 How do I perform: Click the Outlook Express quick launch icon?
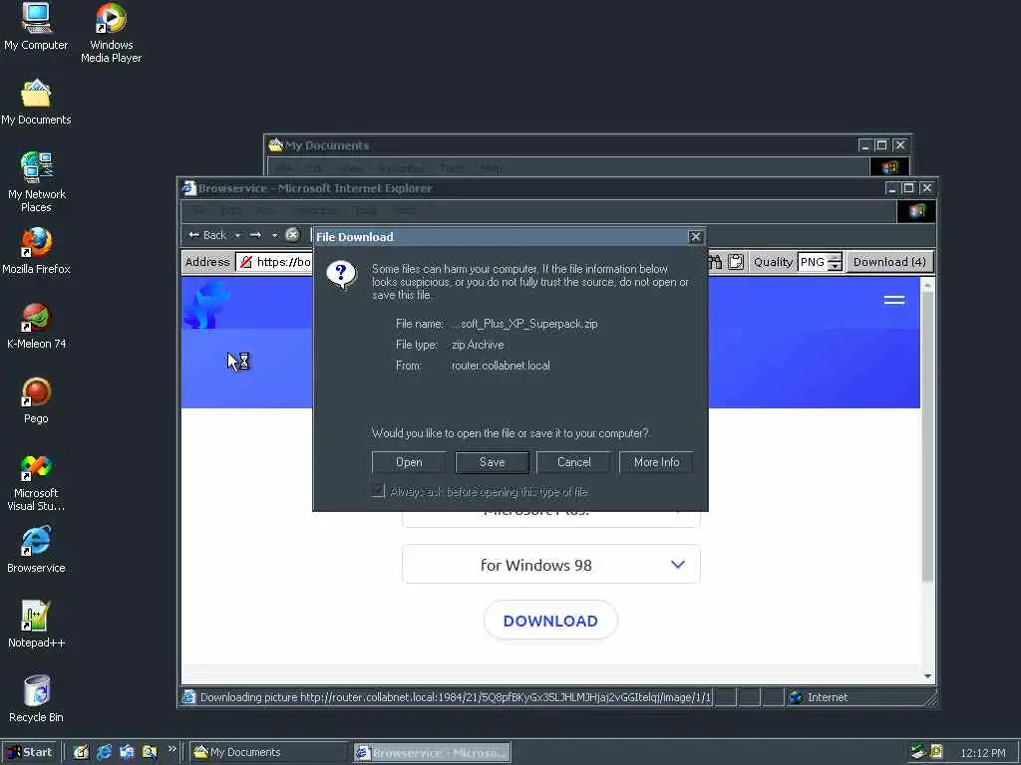tap(127, 752)
